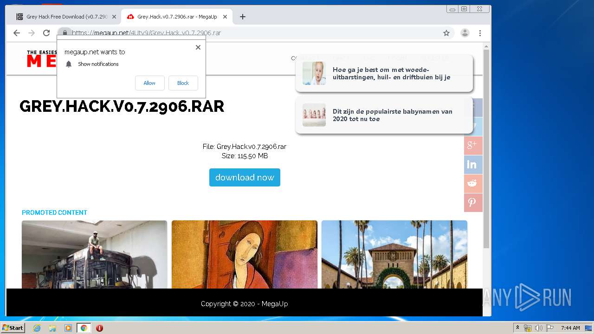The image size is (594, 334).
Task: Click the red Opera-style taskbar icon
Action: tap(99, 328)
